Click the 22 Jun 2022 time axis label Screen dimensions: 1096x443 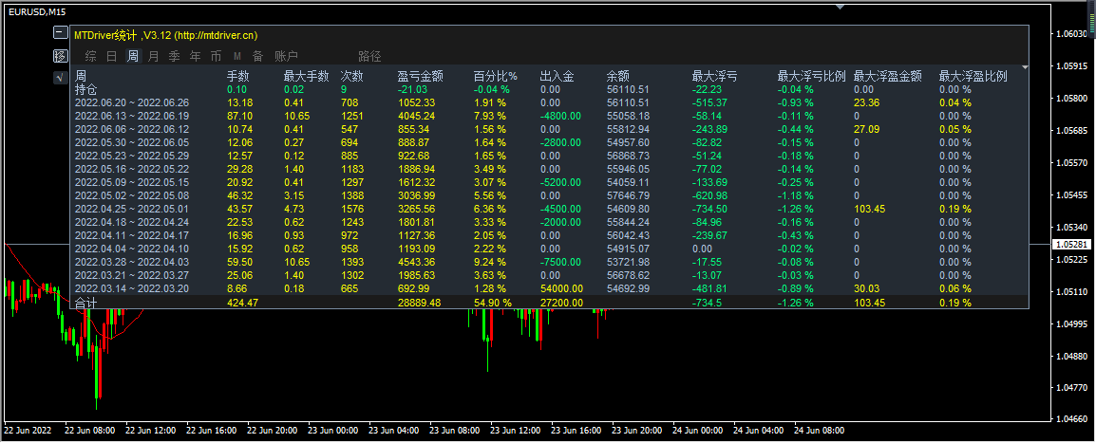point(28,431)
